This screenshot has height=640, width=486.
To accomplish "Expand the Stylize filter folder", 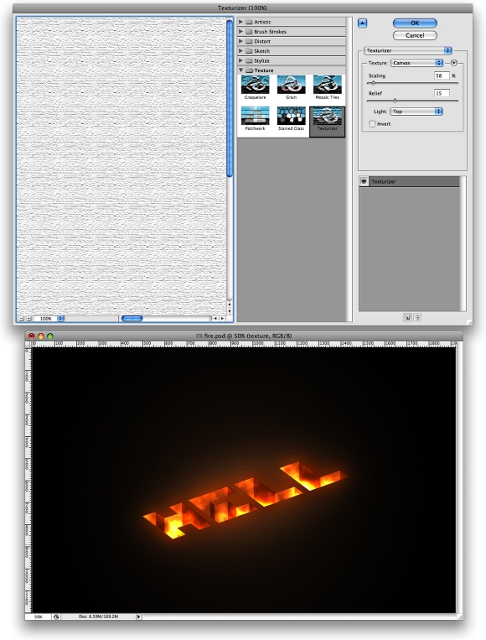I will tap(240, 61).
